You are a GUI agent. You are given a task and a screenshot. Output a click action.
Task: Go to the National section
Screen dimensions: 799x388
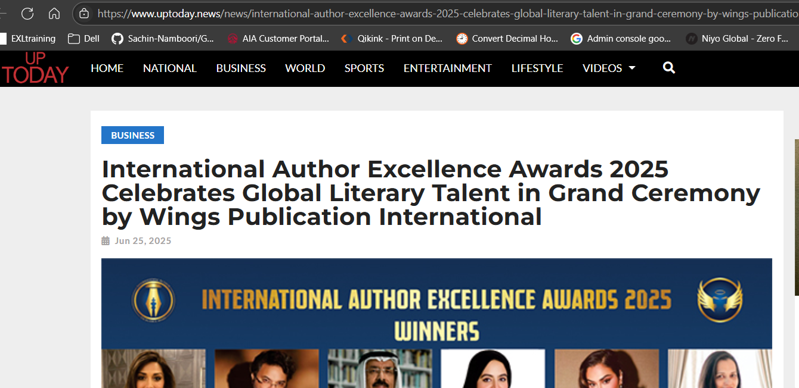click(170, 68)
